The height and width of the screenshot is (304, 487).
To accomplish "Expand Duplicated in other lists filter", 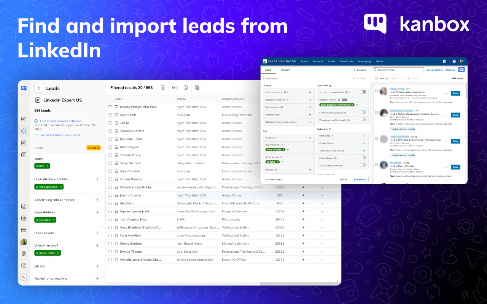I will coord(97,179).
